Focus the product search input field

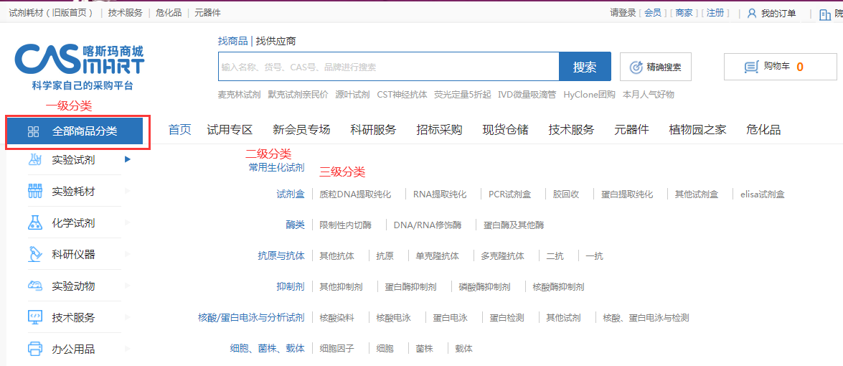click(388, 67)
